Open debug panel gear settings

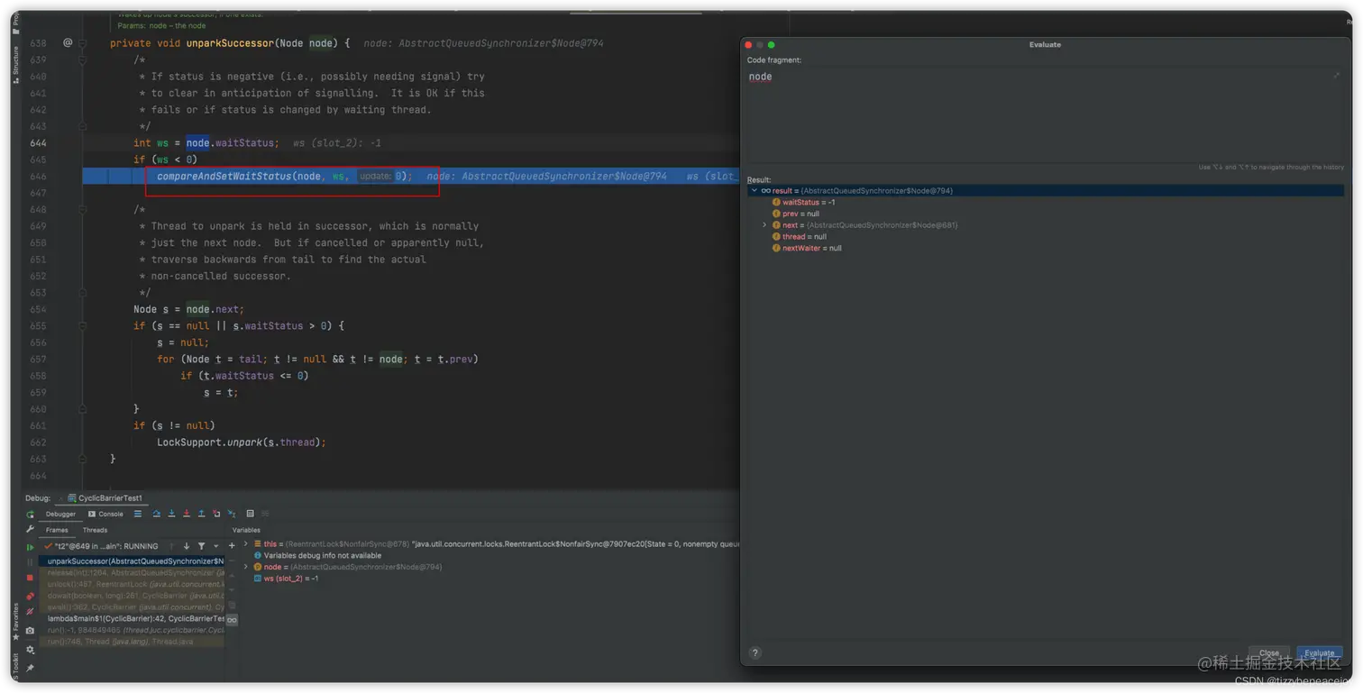[x=30, y=650]
